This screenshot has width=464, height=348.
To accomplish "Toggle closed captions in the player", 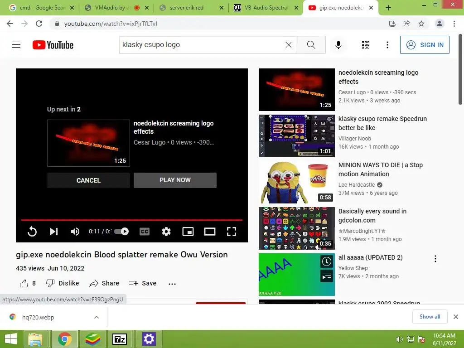I will (145, 232).
